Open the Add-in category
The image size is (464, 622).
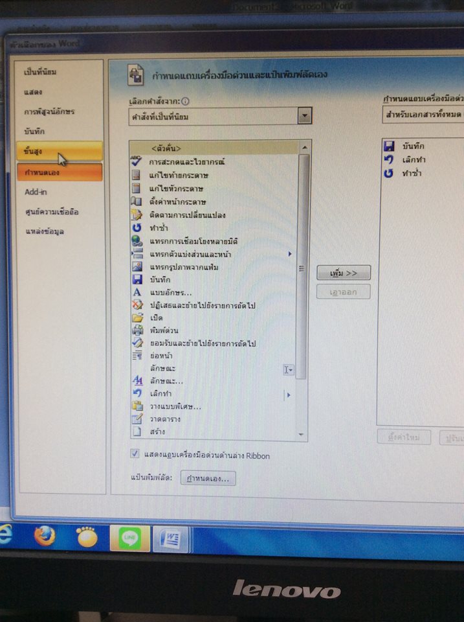pos(36,192)
